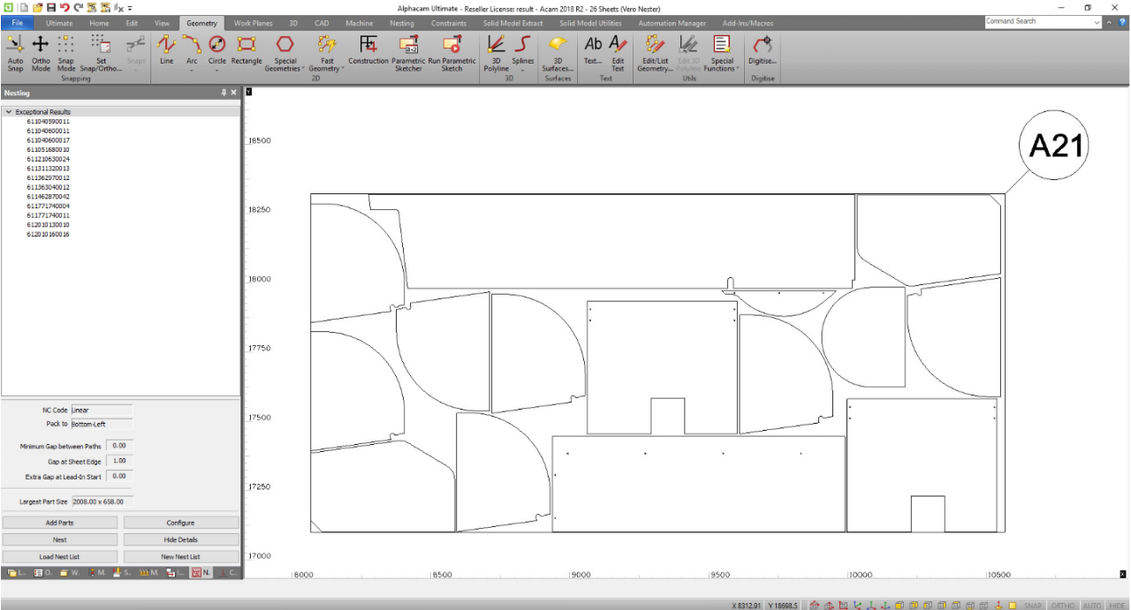Toggle ORTHO in the status bar
This screenshot has height=610, width=1131.
[1063, 606]
